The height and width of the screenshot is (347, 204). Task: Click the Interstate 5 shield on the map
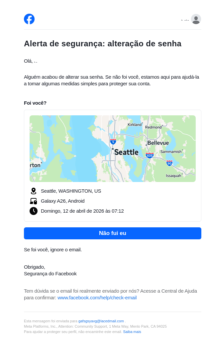[113, 141]
